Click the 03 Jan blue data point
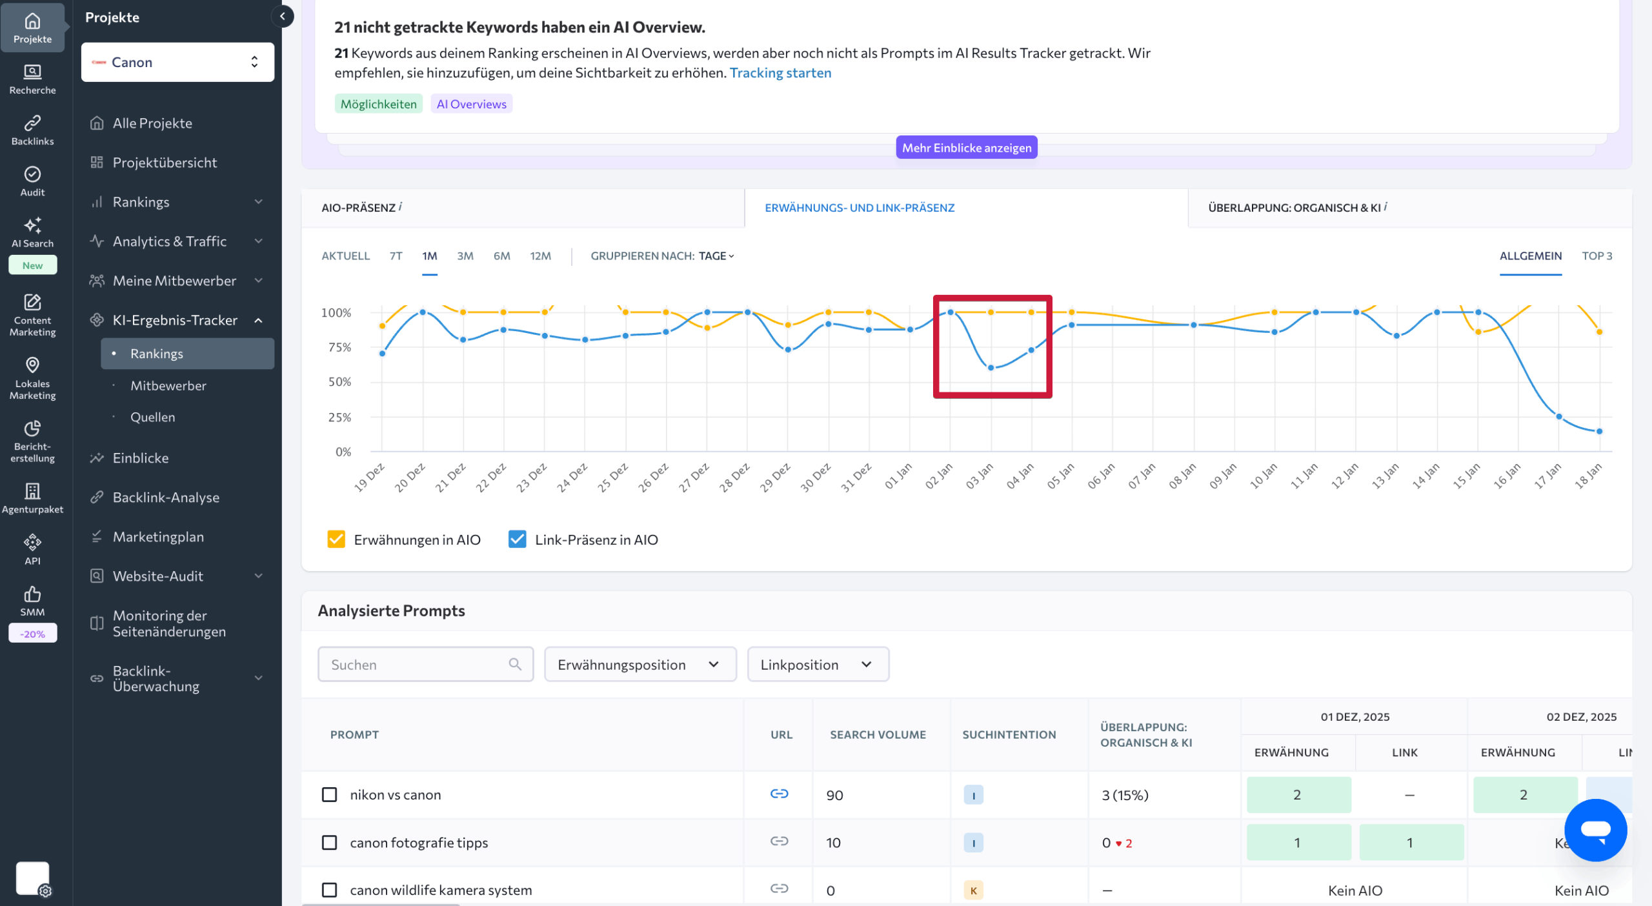Image resolution: width=1652 pixels, height=906 pixels. (x=991, y=368)
